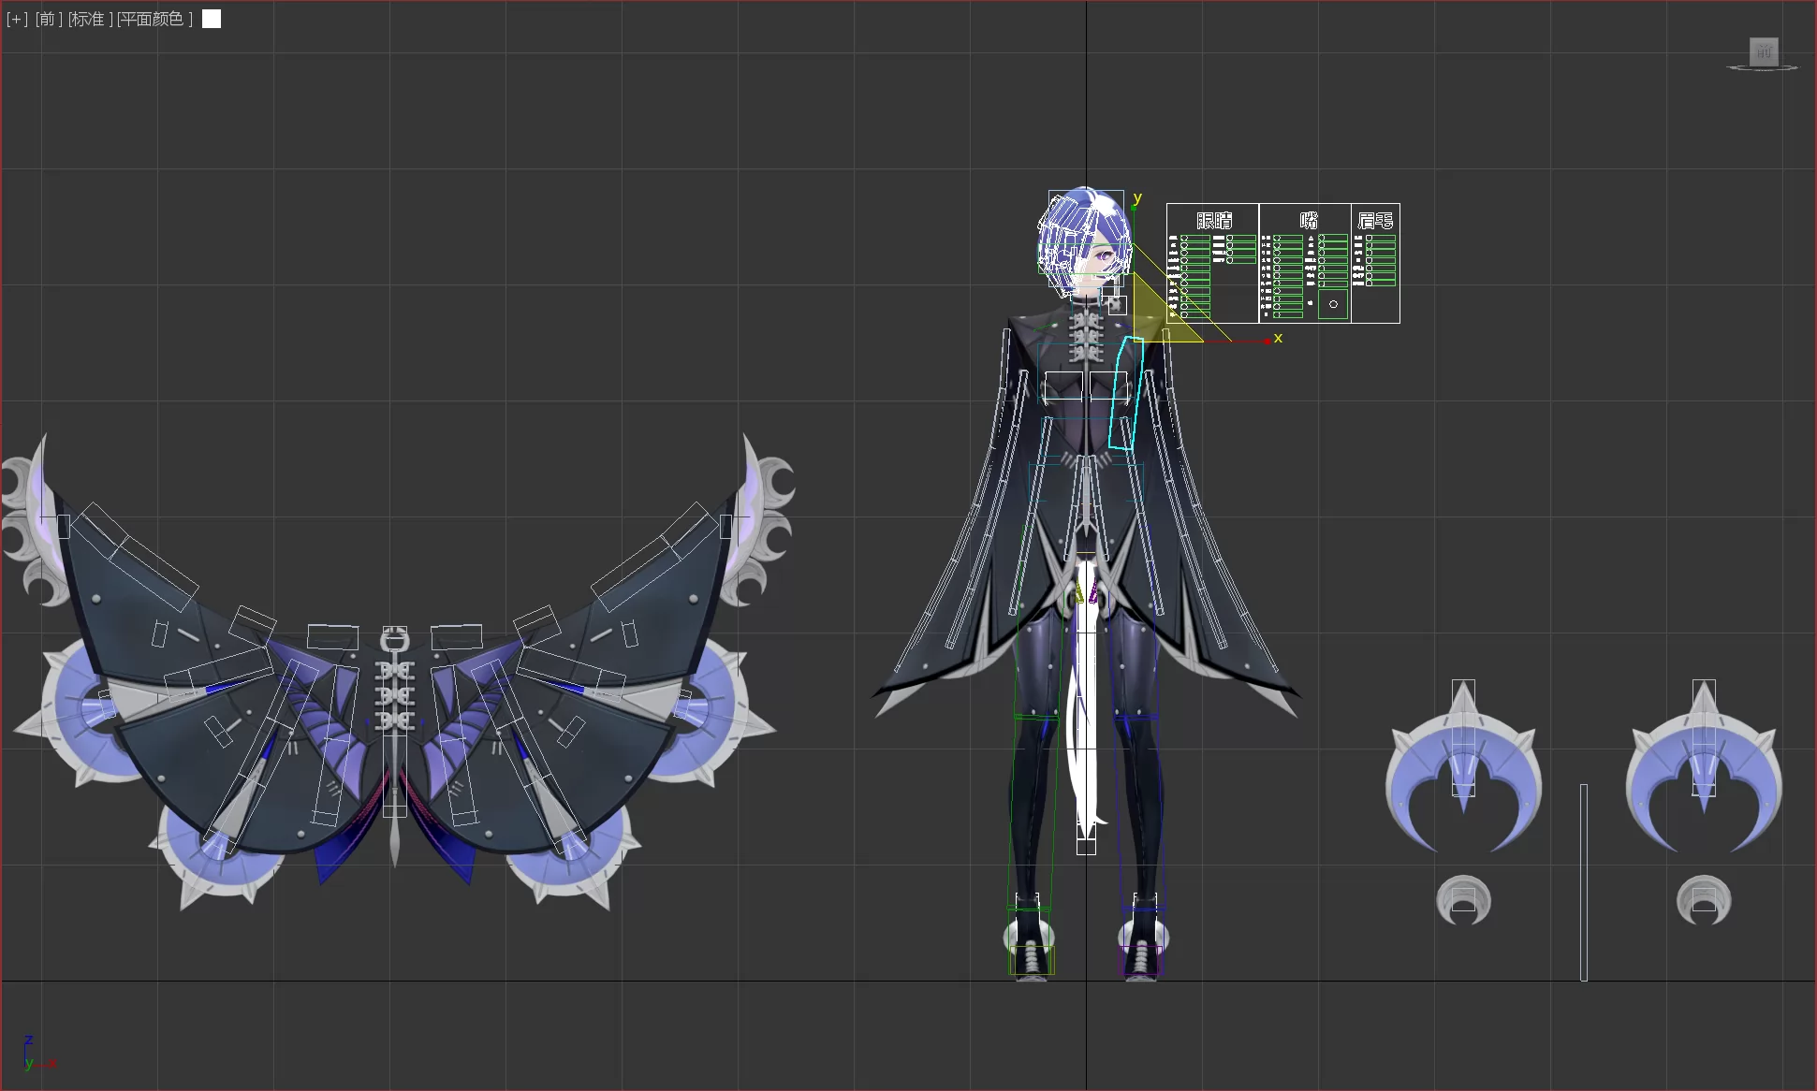Click the ViewCube front face
The image size is (1817, 1091).
click(x=1764, y=51)
